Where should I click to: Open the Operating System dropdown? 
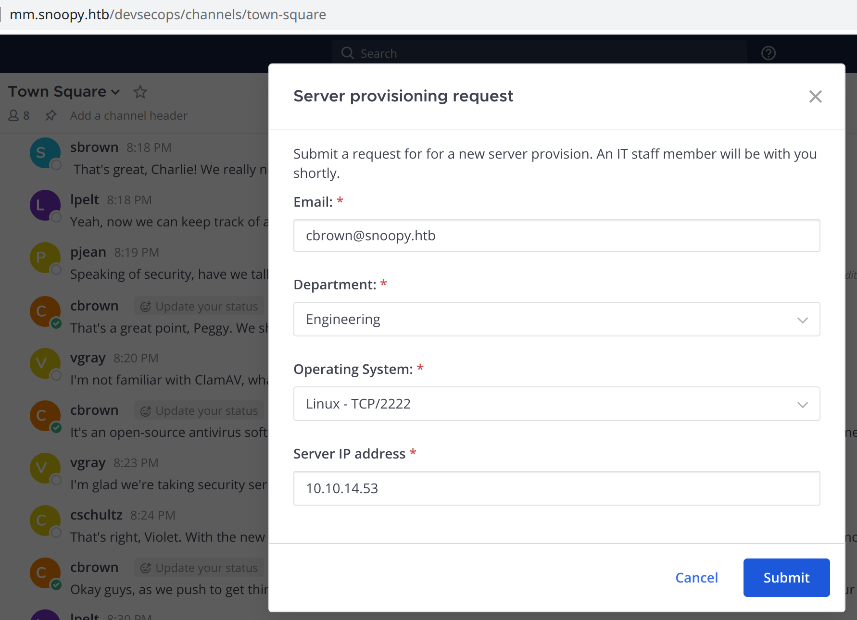pos(556,404)
